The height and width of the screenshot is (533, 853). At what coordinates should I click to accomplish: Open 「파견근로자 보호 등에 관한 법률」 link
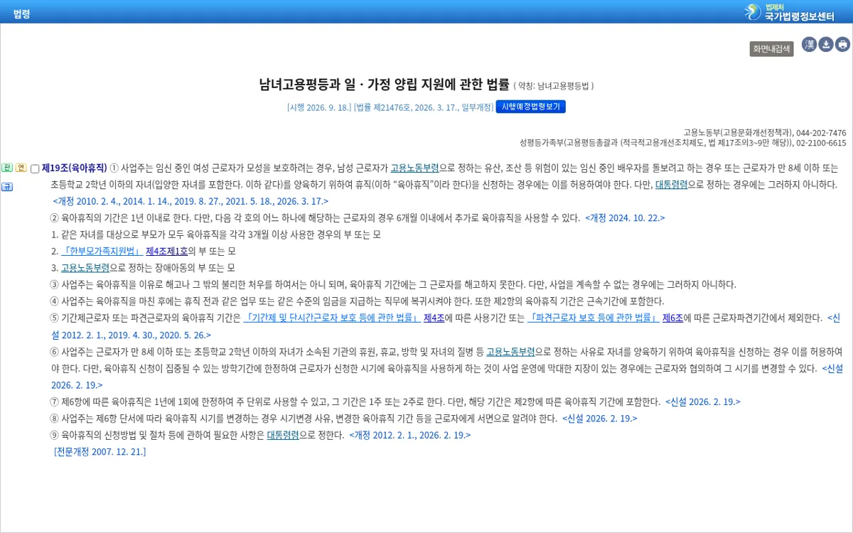click(594, 318)
